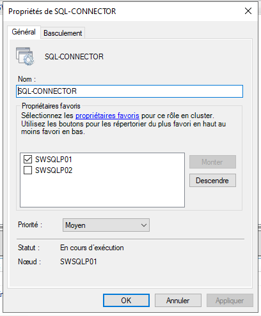Viewport: 261px width, 316px height.
Task: Select SWSQLP02 entry in owners list
Action: [x=54, y=170]
